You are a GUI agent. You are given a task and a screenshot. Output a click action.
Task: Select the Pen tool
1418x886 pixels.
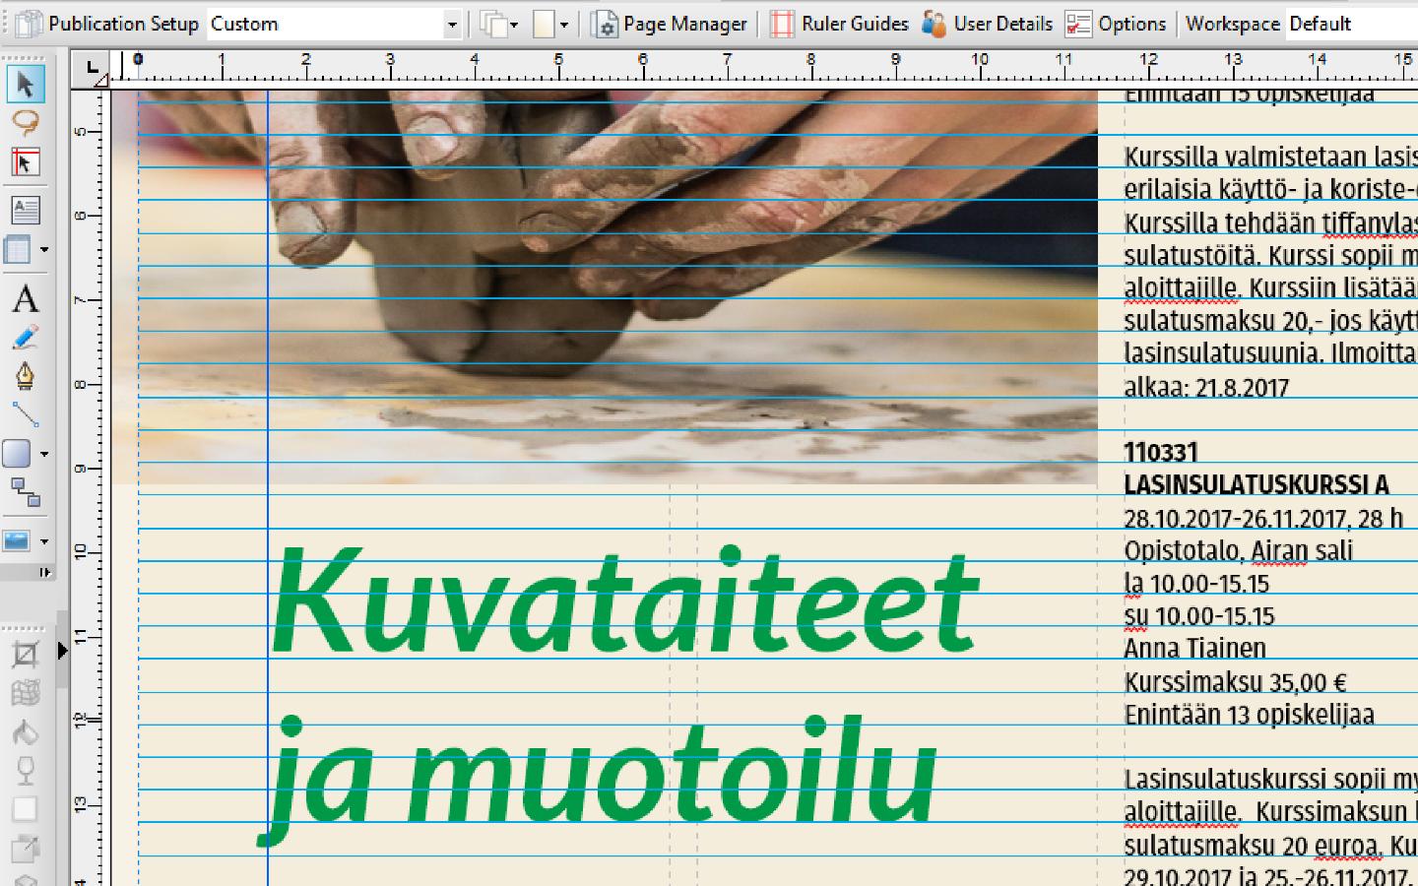pos(25,376)
